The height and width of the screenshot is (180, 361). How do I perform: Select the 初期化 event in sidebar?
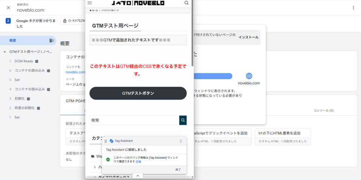[x=19, y=99]
